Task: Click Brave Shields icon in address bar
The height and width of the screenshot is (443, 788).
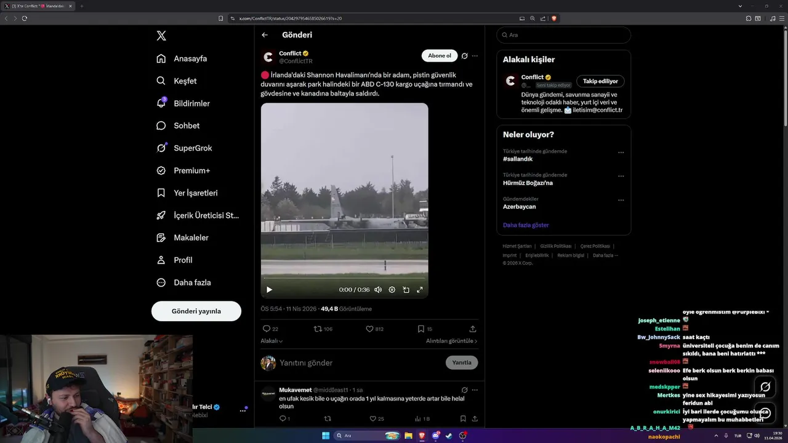Action: pos(554,18)
